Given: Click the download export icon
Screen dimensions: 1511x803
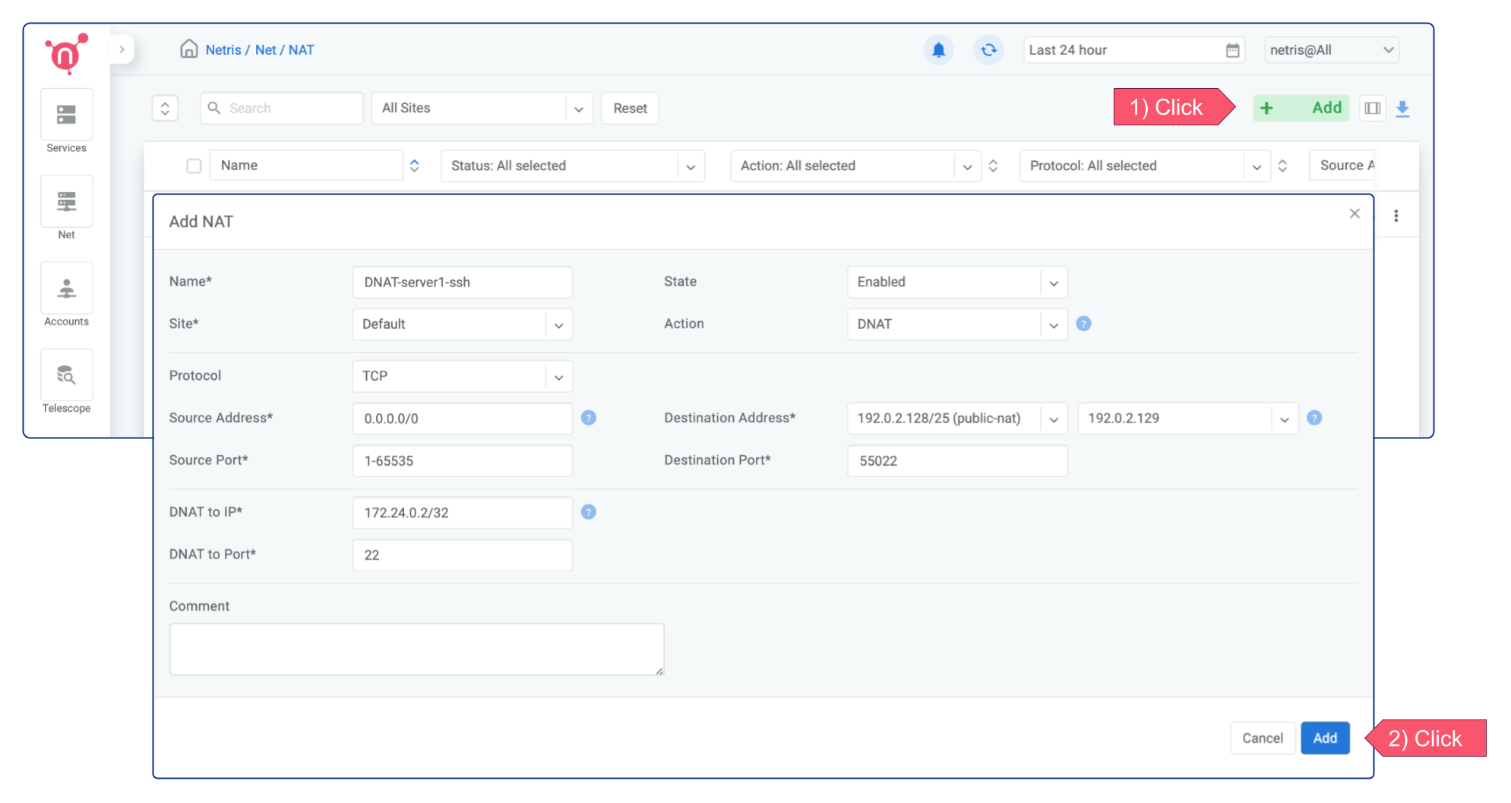Looking at the screenshot, I should pyautogui.click(x=1402, y=109).
